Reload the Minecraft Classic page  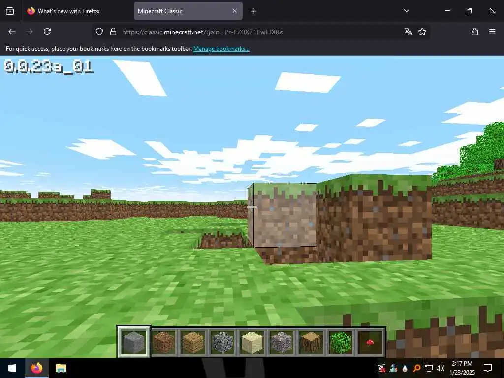coord(47,31)
